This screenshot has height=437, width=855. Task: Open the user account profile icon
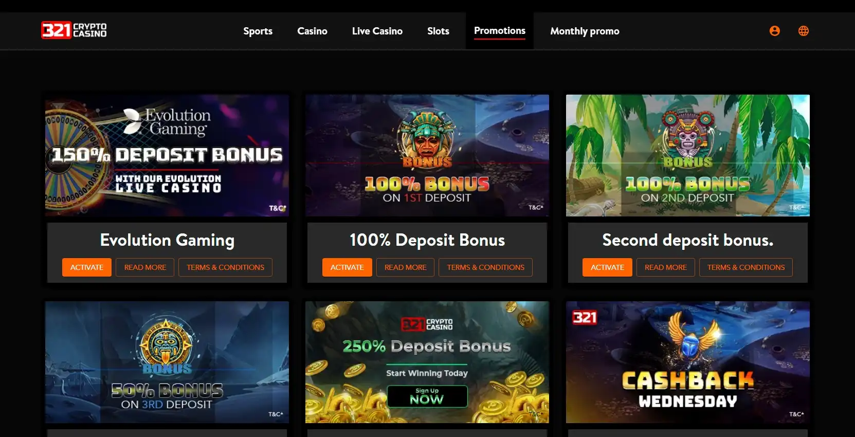coord(774,31)
